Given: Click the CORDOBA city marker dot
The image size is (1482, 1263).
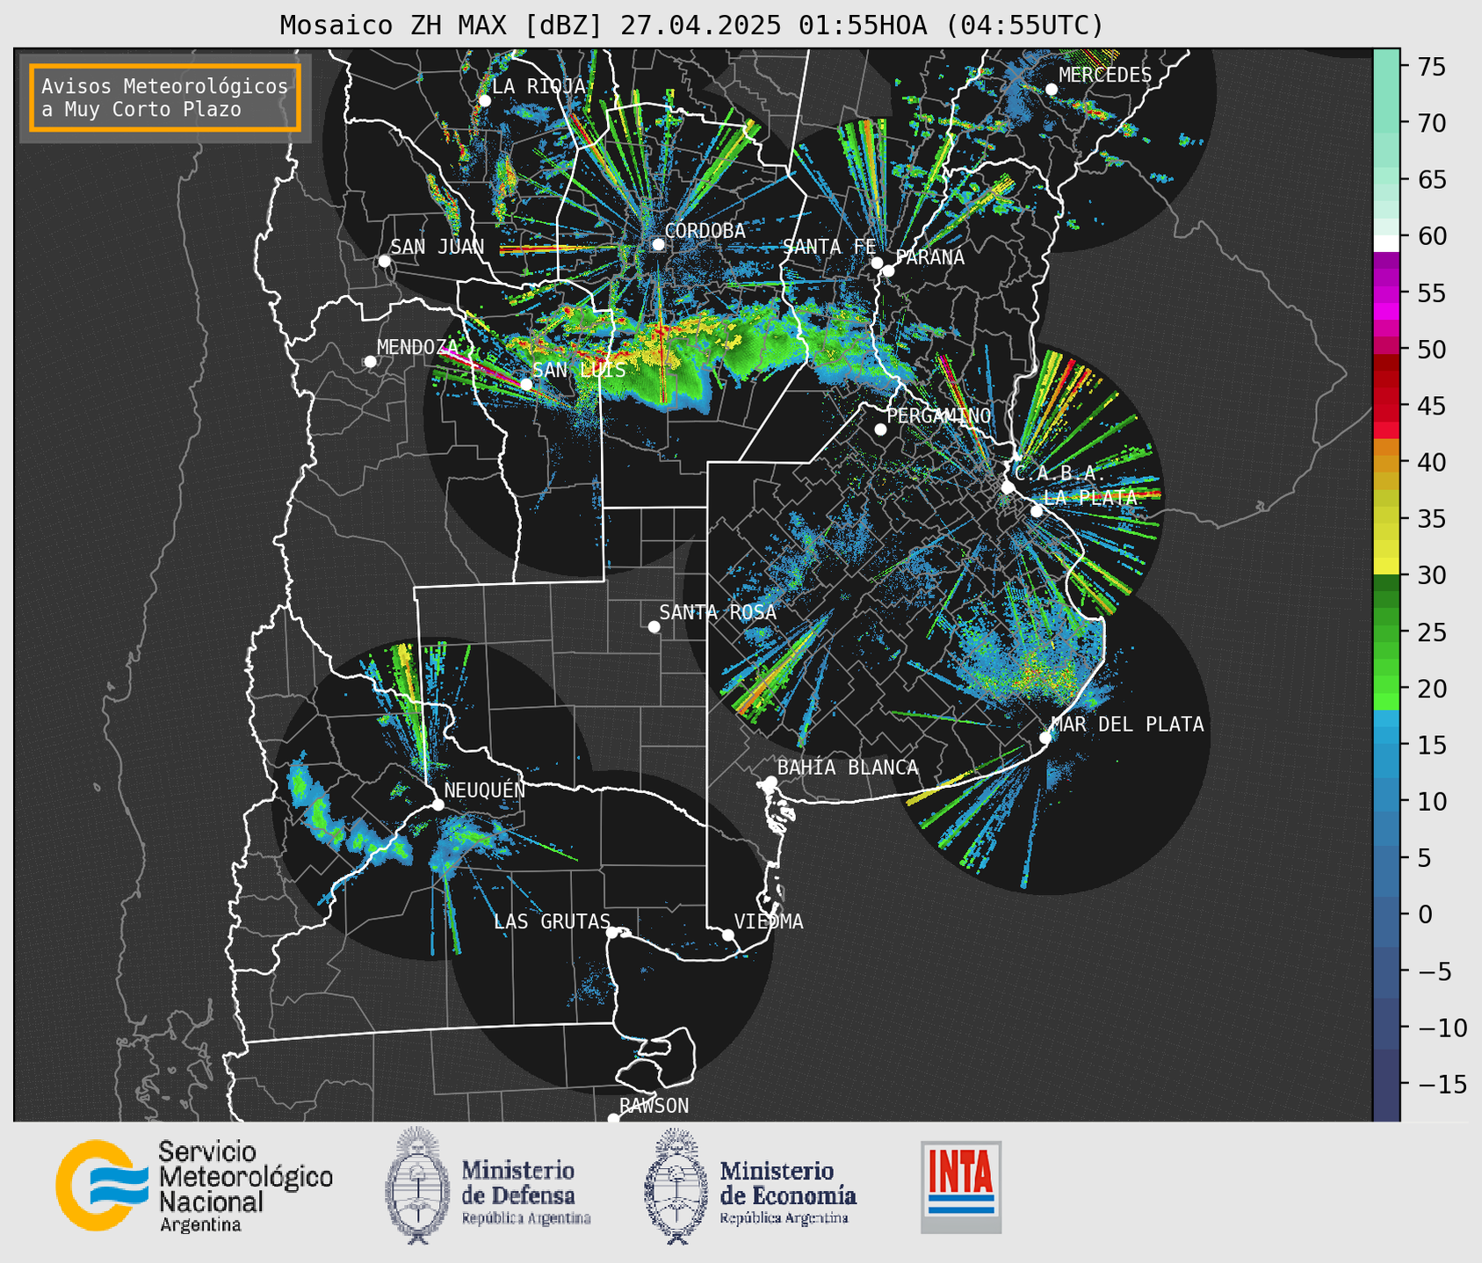Looking at the screenshot, I should pos(659,244).
